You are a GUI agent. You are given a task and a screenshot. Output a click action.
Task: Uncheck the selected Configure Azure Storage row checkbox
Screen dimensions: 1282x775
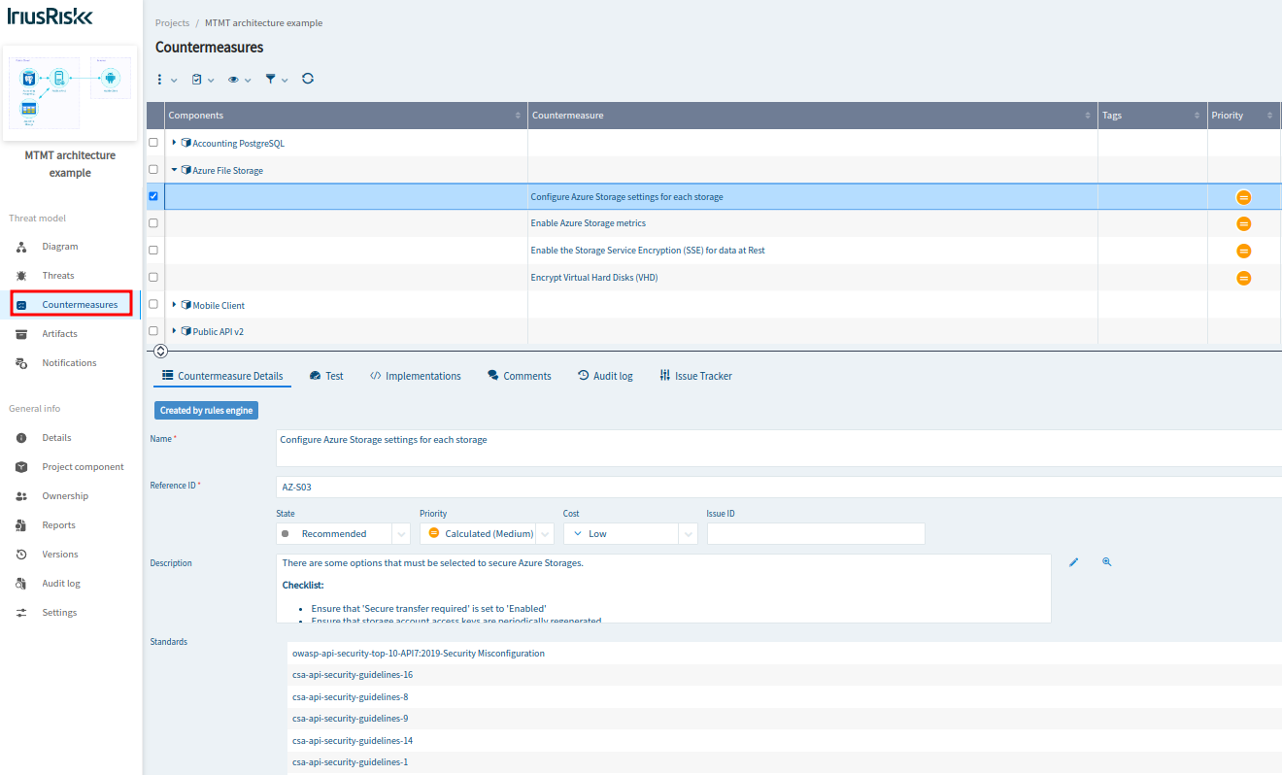tap(152, 196)
